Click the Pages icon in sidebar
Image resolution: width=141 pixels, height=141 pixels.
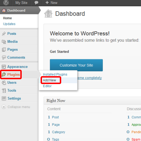4,50
